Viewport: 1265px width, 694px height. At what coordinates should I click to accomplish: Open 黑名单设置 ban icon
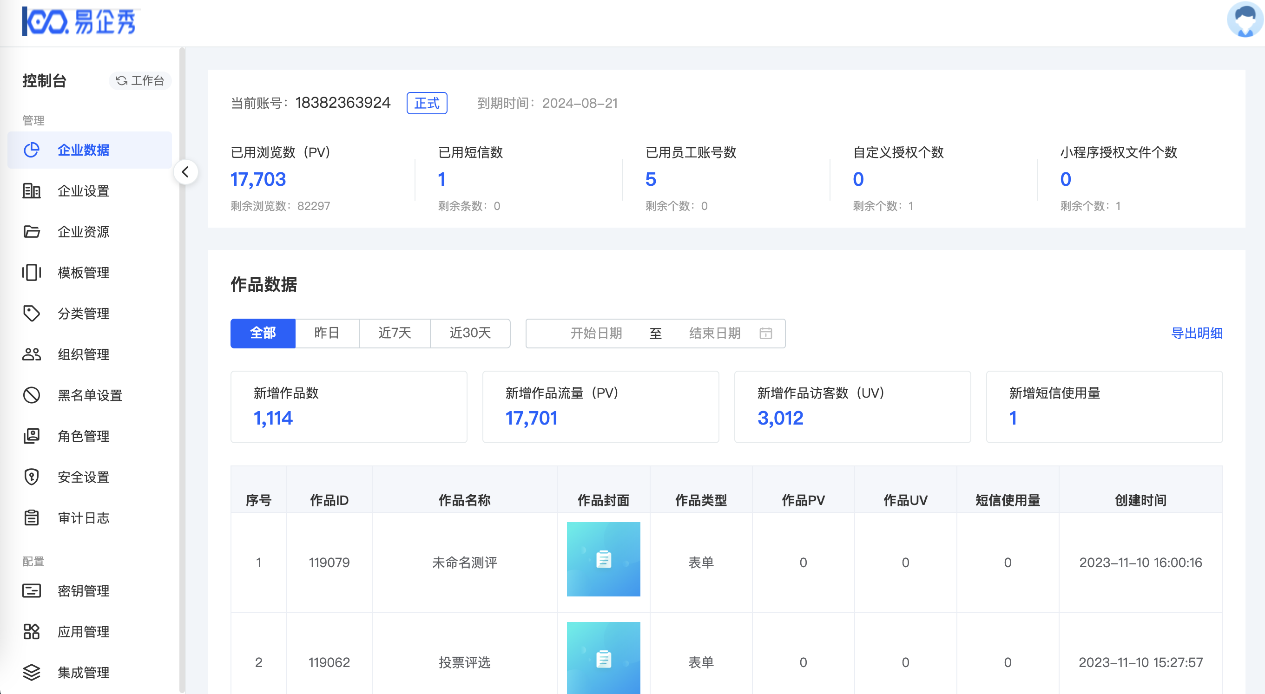32,395
